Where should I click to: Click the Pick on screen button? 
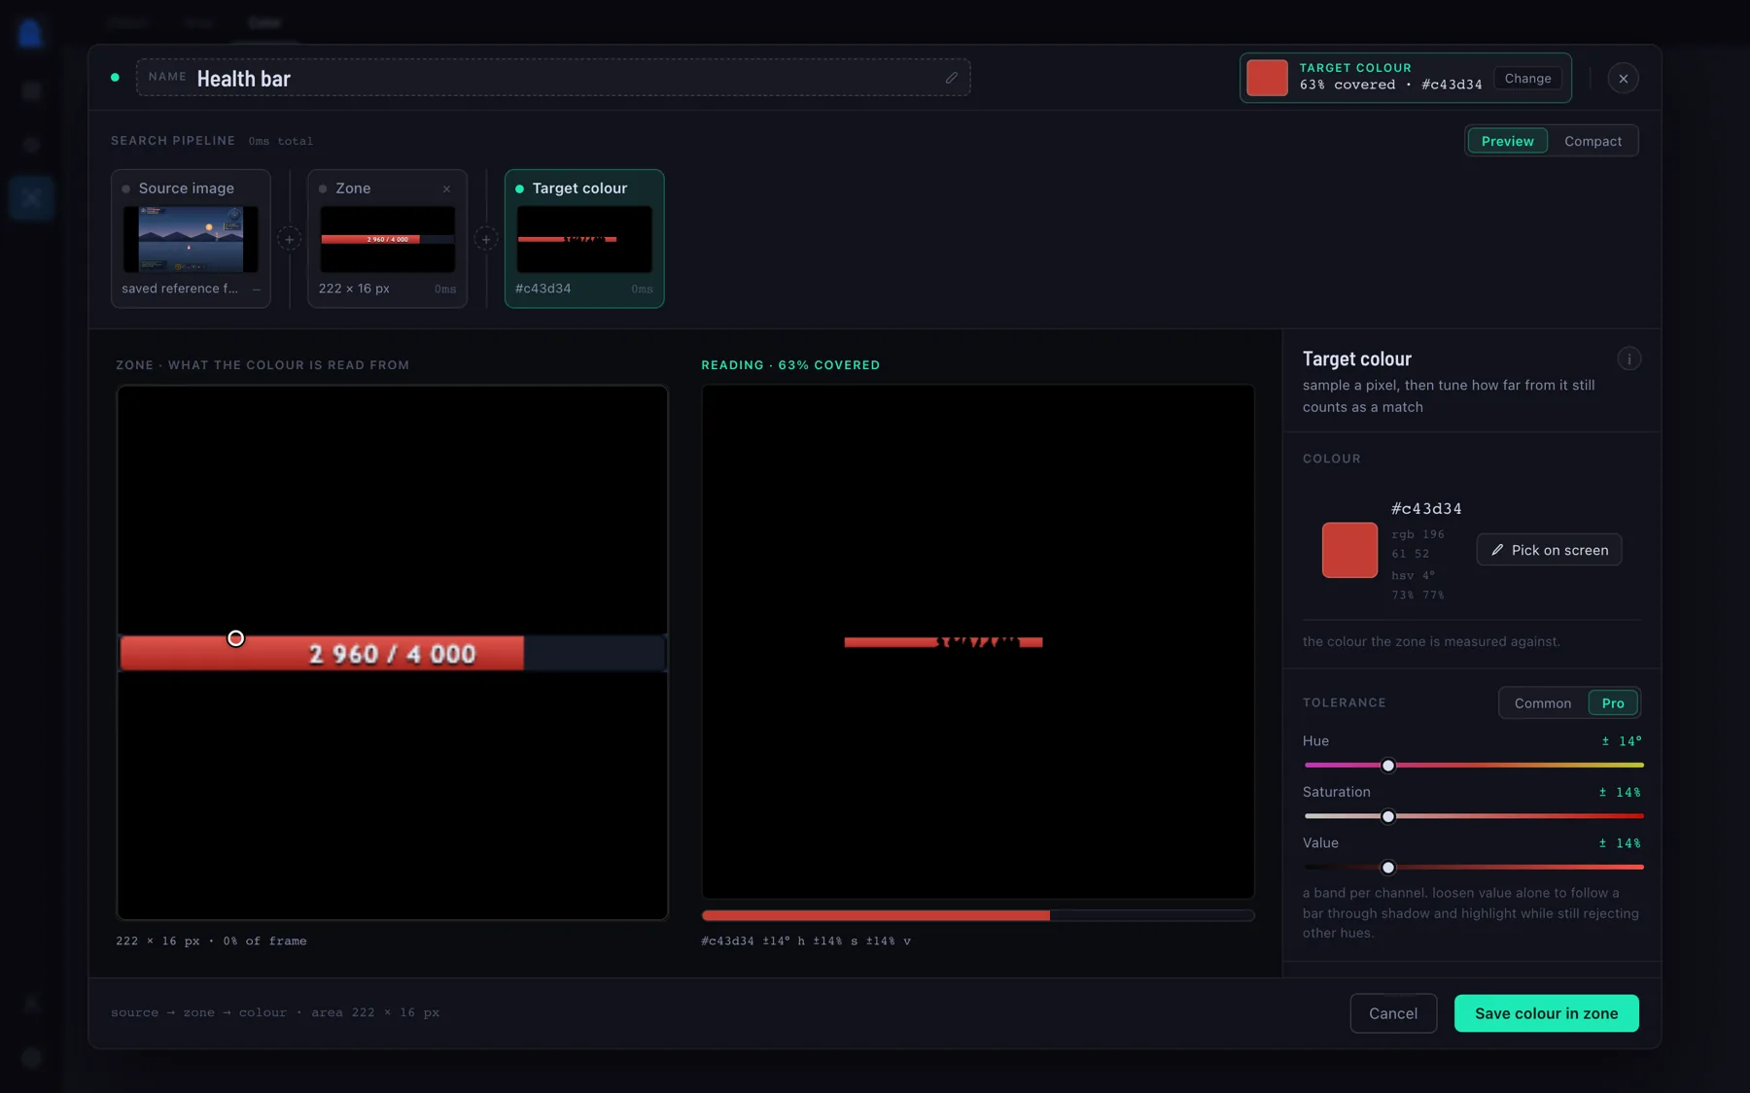click(x=1549, y=550)
